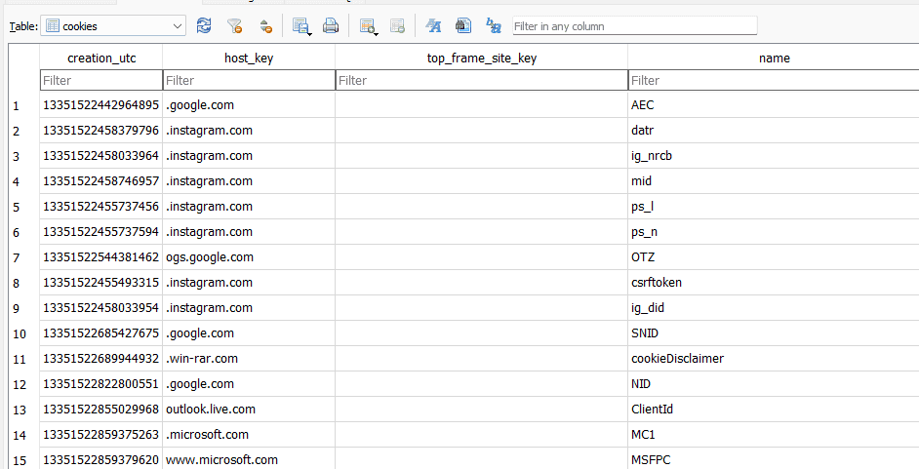This screenshot has width=919, height=469.
Task: Sort by host_key column header
Action: (249, 58)
